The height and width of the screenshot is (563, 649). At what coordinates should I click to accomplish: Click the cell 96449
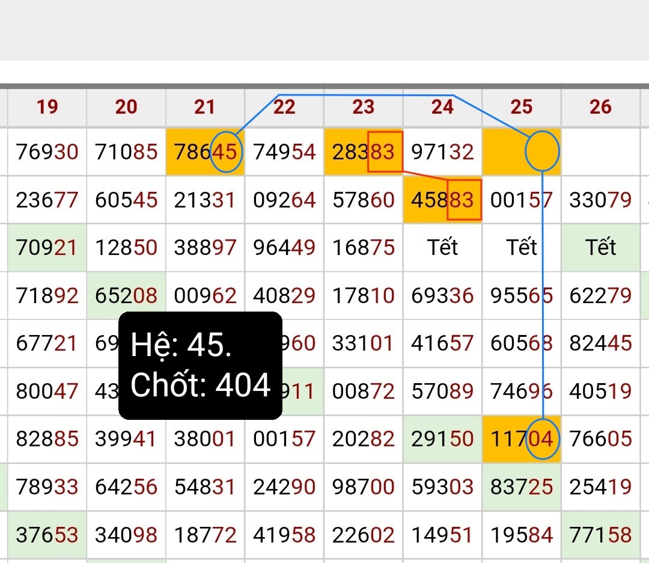click(x=284, y=248)
